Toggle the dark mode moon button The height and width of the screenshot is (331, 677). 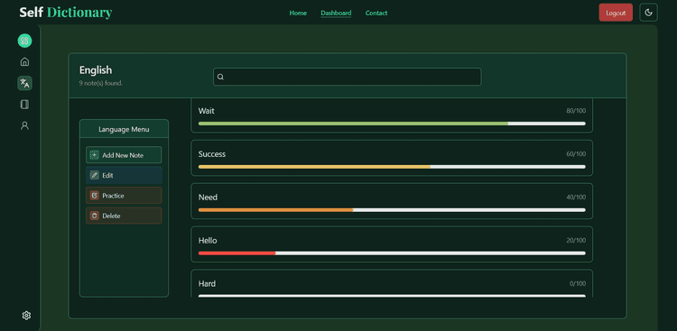648,13
